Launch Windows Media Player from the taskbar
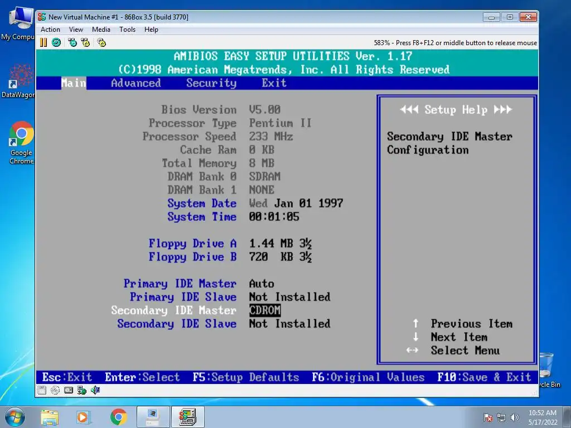 [x=83, y=417]
